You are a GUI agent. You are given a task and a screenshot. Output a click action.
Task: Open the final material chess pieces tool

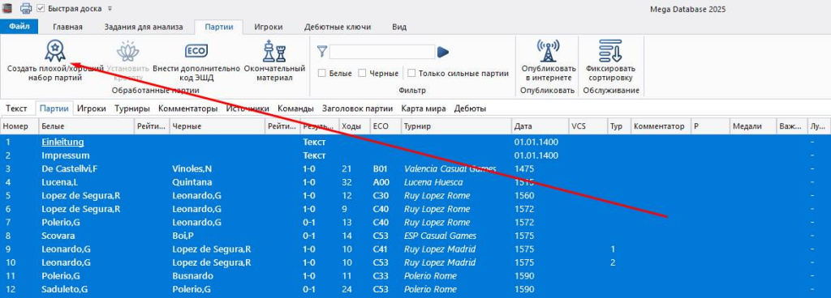(274, 51)
